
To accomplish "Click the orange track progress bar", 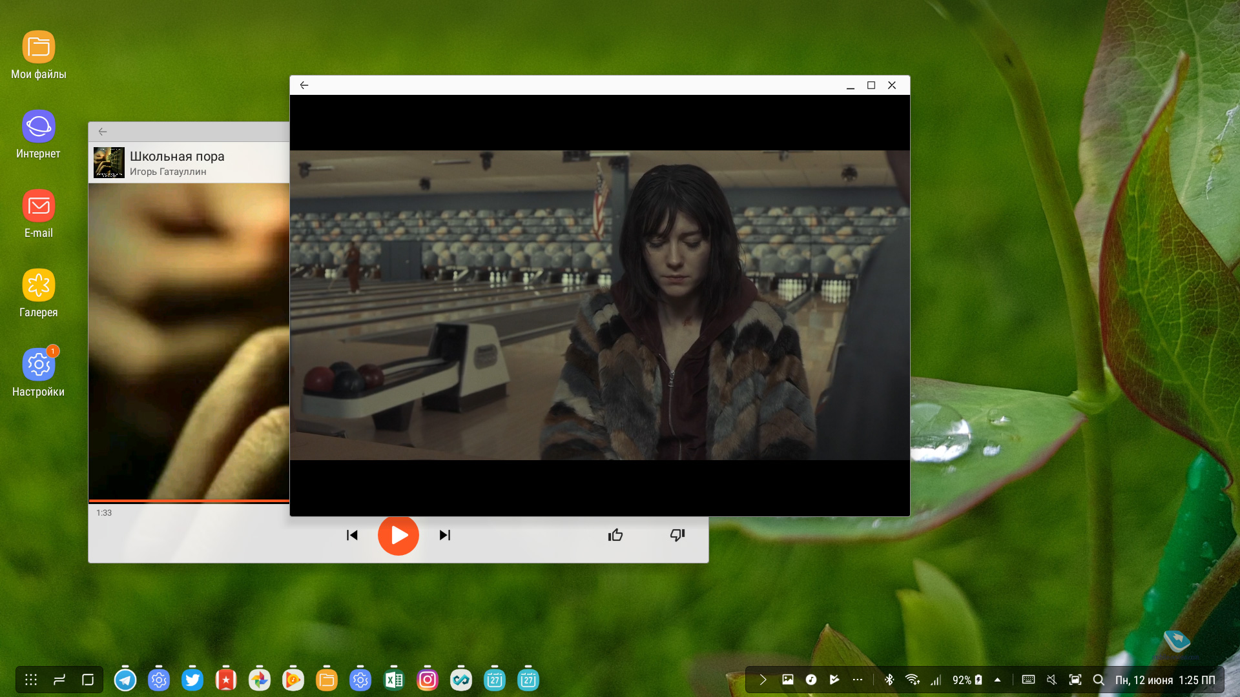I will [x=189, y=501].
